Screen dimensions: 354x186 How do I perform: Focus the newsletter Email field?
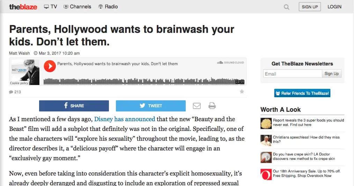point(292,73)
